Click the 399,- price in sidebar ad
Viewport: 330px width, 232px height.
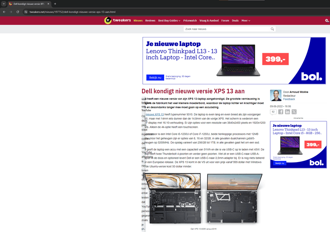pos(313,144)
